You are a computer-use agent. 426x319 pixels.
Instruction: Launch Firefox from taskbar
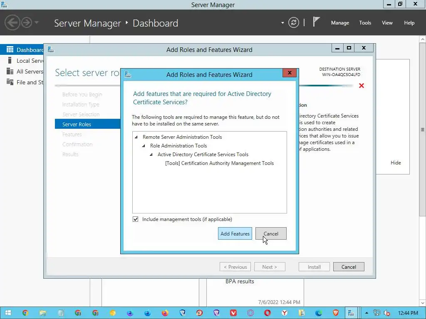pyautogui.click(x=165, y=313)
